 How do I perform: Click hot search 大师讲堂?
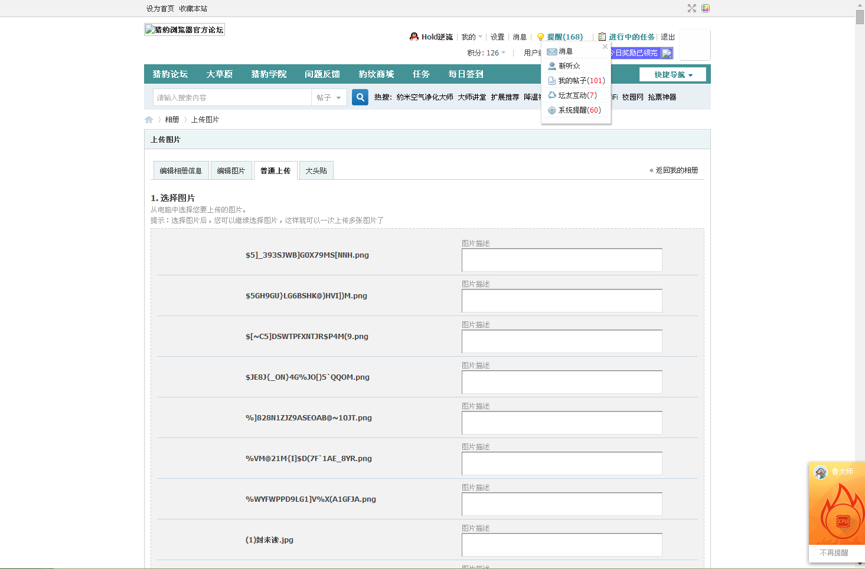(x=472, y=97)
